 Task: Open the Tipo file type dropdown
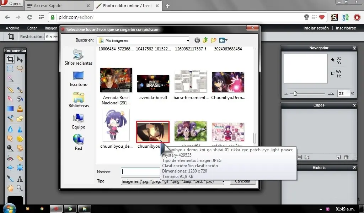point(172,181)
